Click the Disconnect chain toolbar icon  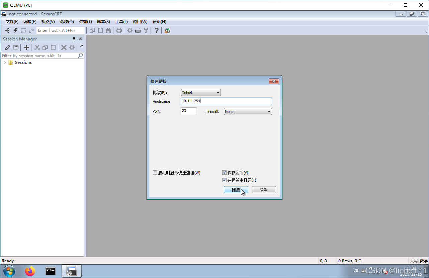(31, 30)
